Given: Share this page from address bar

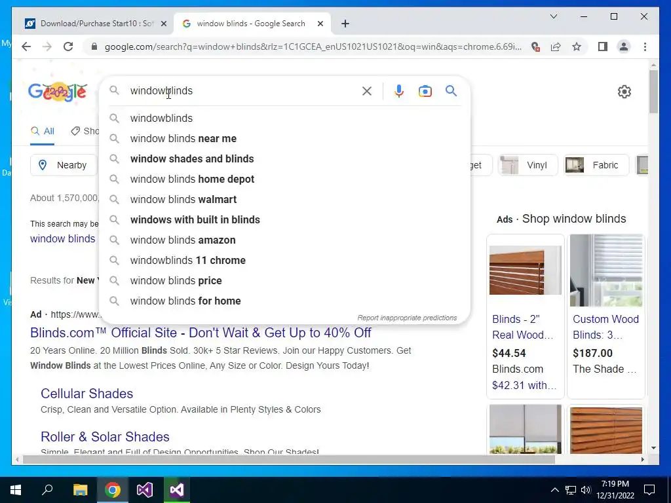Looking at the screenshot, I should (x=556, y=47).
